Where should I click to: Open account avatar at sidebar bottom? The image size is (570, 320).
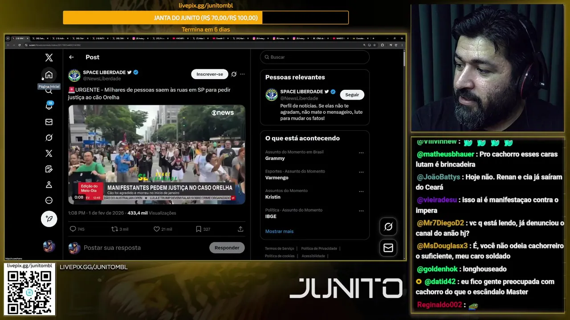49,246
